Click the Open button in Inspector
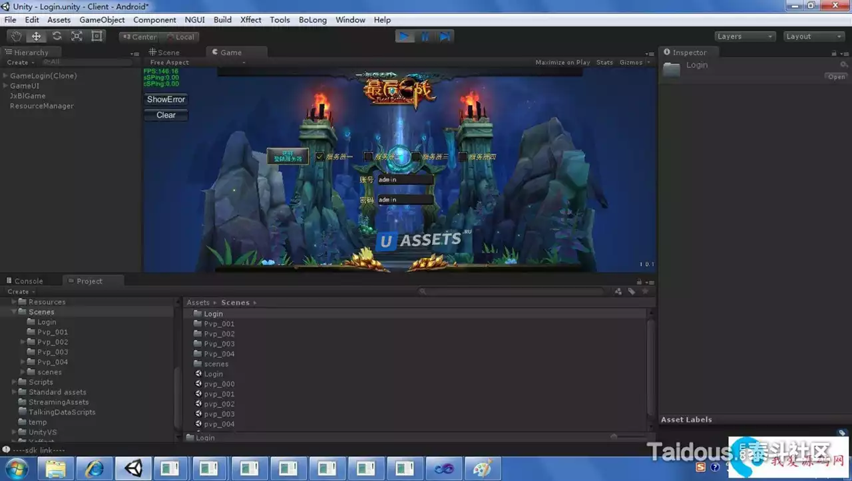This screenshot has width=852, height=481. (836, 77)
